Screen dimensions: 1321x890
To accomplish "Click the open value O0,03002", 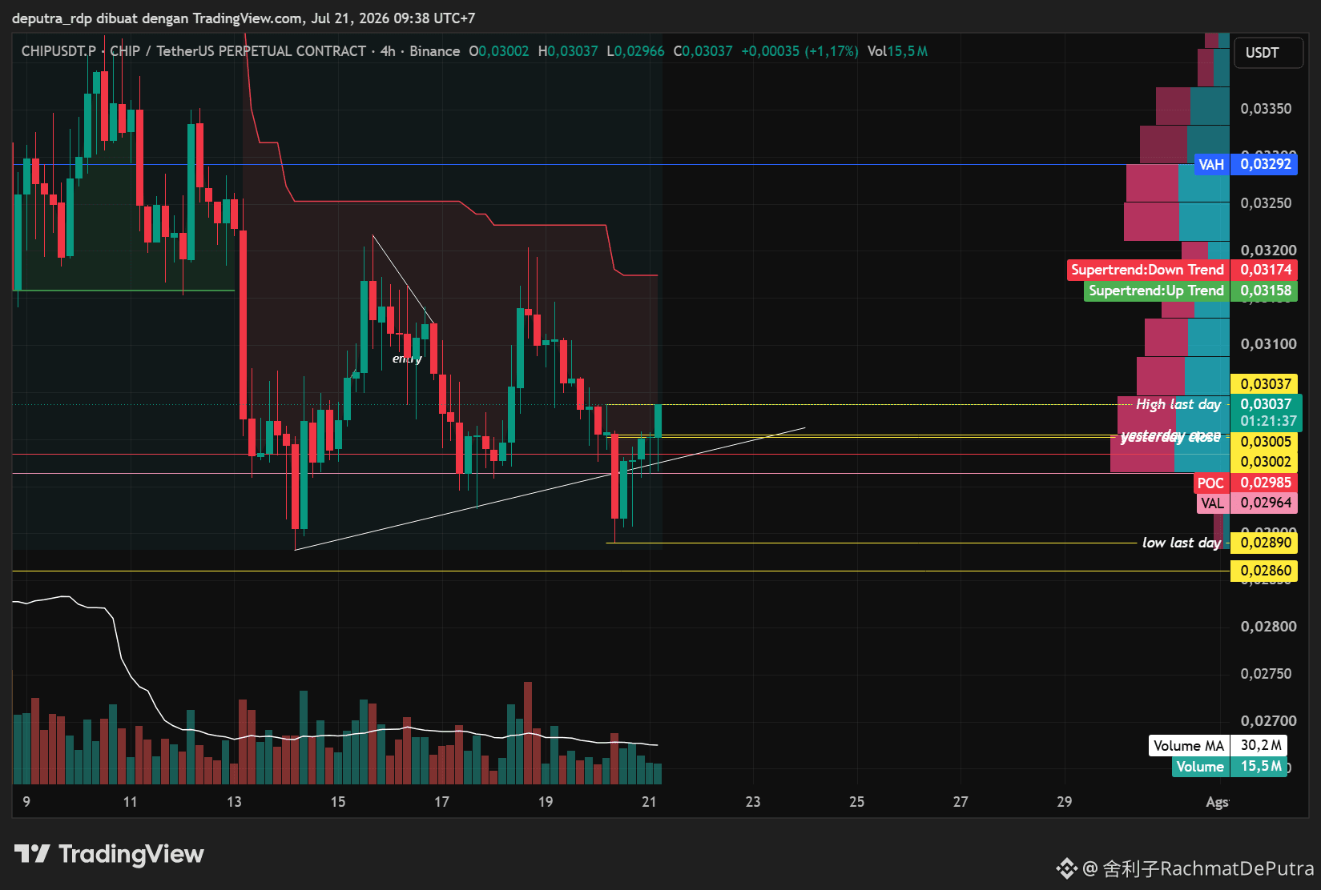I will [x=499, y=51].
